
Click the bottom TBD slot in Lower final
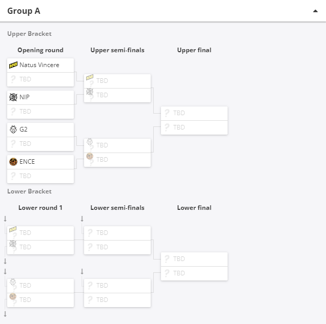click(194, 273)
